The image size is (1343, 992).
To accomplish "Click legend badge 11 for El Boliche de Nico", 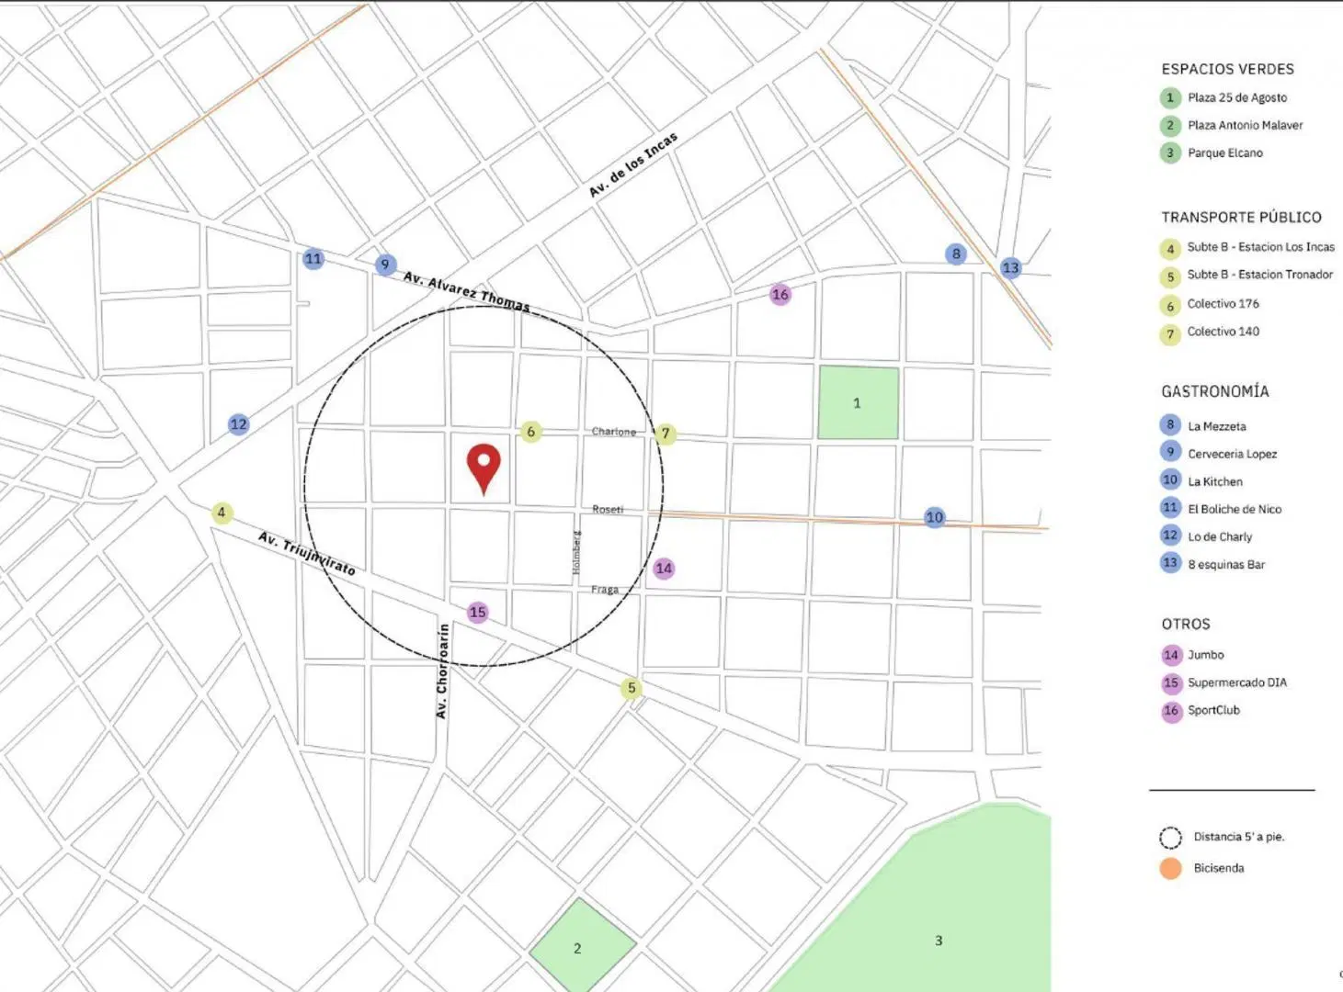I will click(x=1170, y=507).
